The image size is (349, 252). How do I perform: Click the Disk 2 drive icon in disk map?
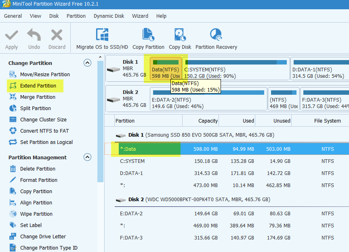(x=114, y=100)
